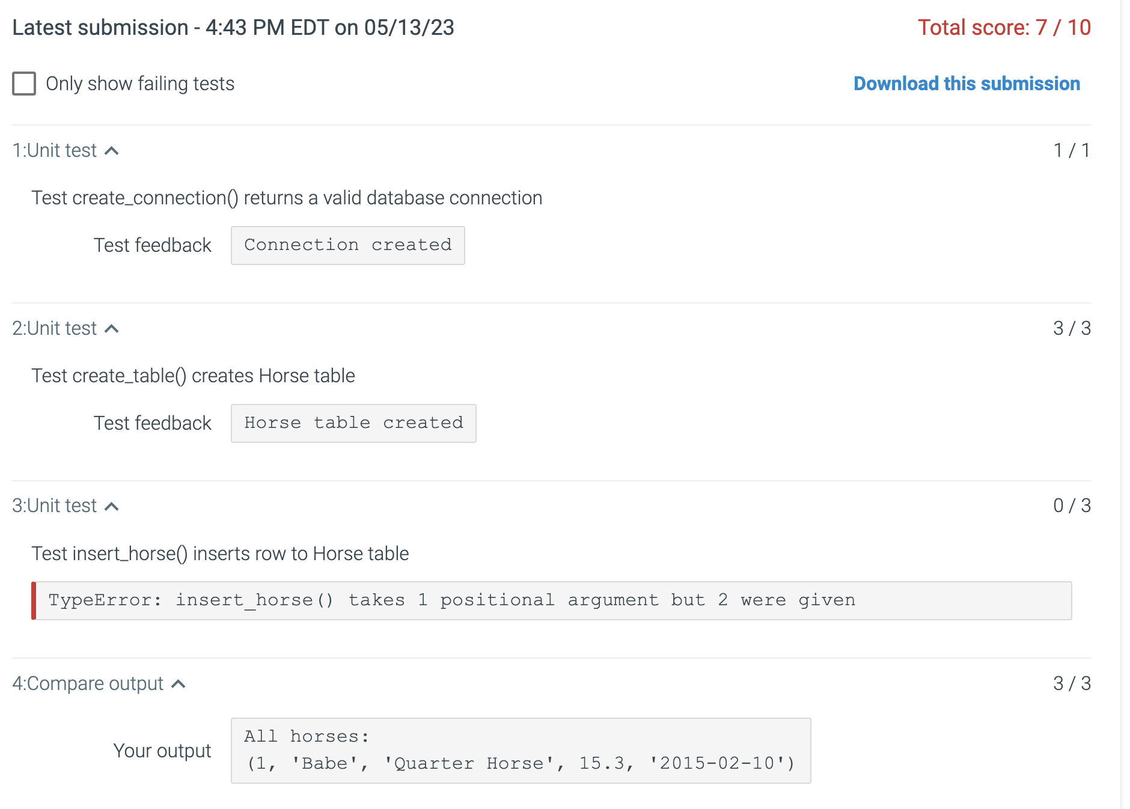Enable the Only show failing tests checkbox
The width and height of the screenshot is (1130, 809).
[24, 84]
